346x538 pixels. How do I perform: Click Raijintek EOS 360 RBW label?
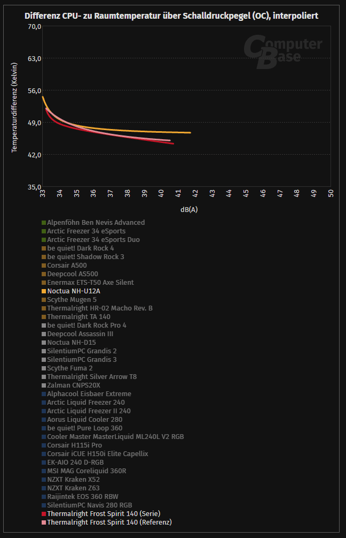coord(83,497)
